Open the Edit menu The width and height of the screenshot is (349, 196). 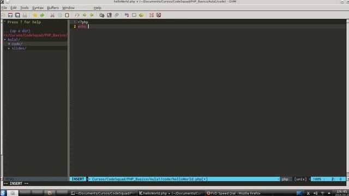[13, 8]
